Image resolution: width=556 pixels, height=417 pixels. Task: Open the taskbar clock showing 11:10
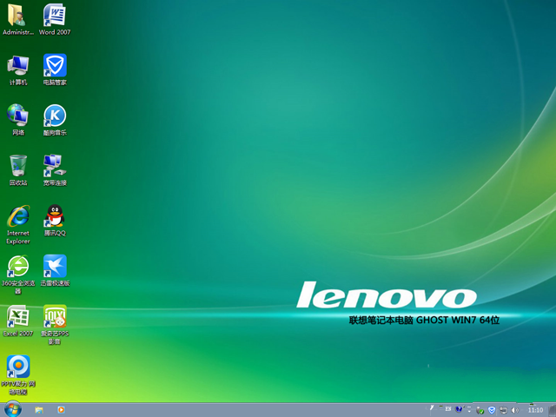click(x=535, y=409)
